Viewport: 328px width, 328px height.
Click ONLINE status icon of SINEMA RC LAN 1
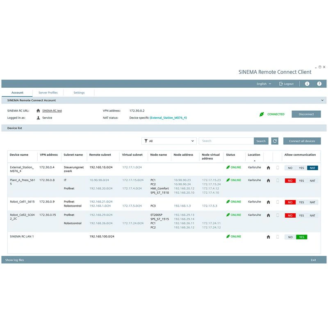(228, 236)
